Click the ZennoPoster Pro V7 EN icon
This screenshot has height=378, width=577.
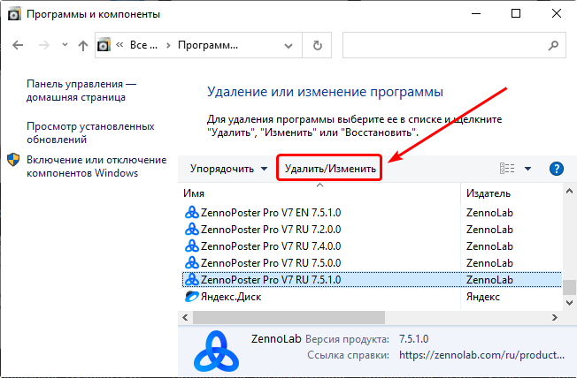[191, 212]
